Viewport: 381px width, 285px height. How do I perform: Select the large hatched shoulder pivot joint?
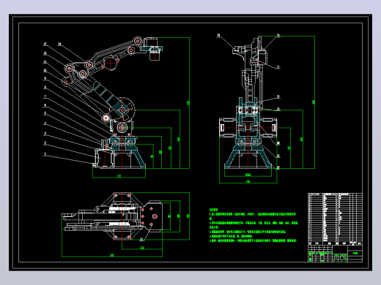(122, 110)
